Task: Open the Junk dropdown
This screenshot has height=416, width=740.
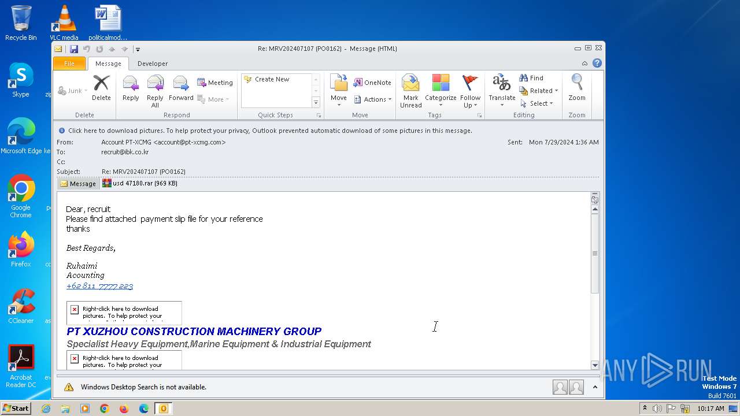Action: (73, 91)
